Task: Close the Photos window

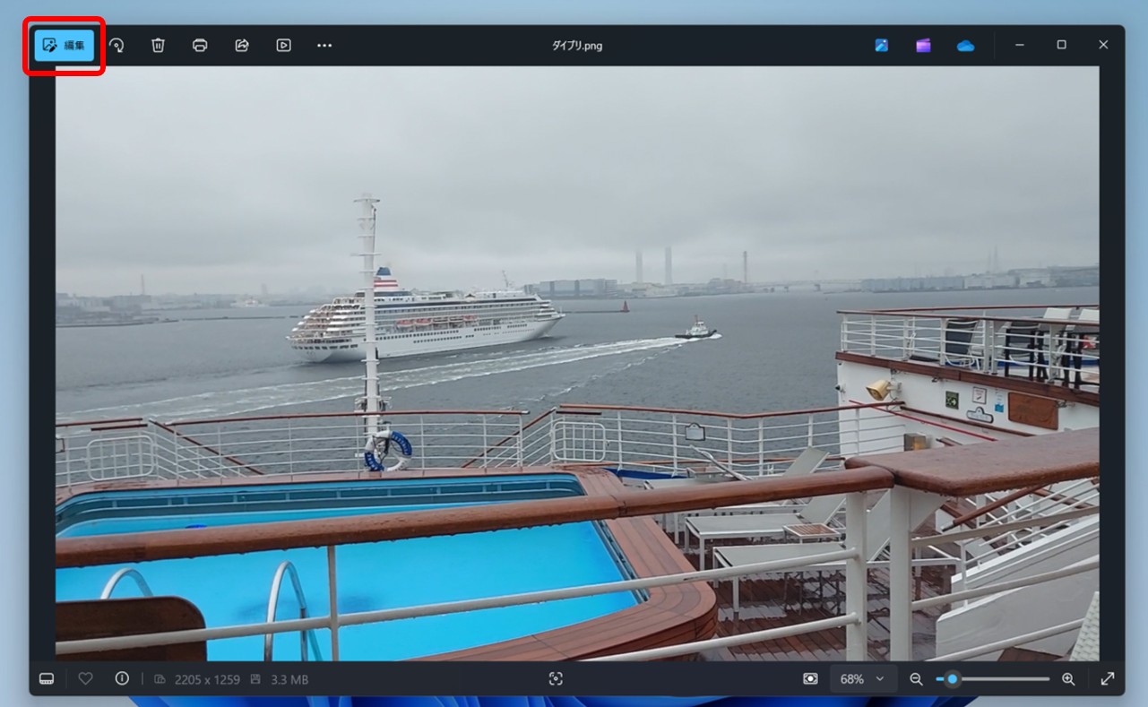Action: (x=1103, y=45)
